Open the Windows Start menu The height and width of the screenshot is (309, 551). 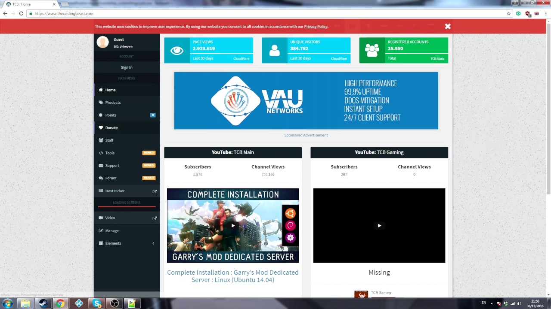pyautogui.click(x=8, y=303)
